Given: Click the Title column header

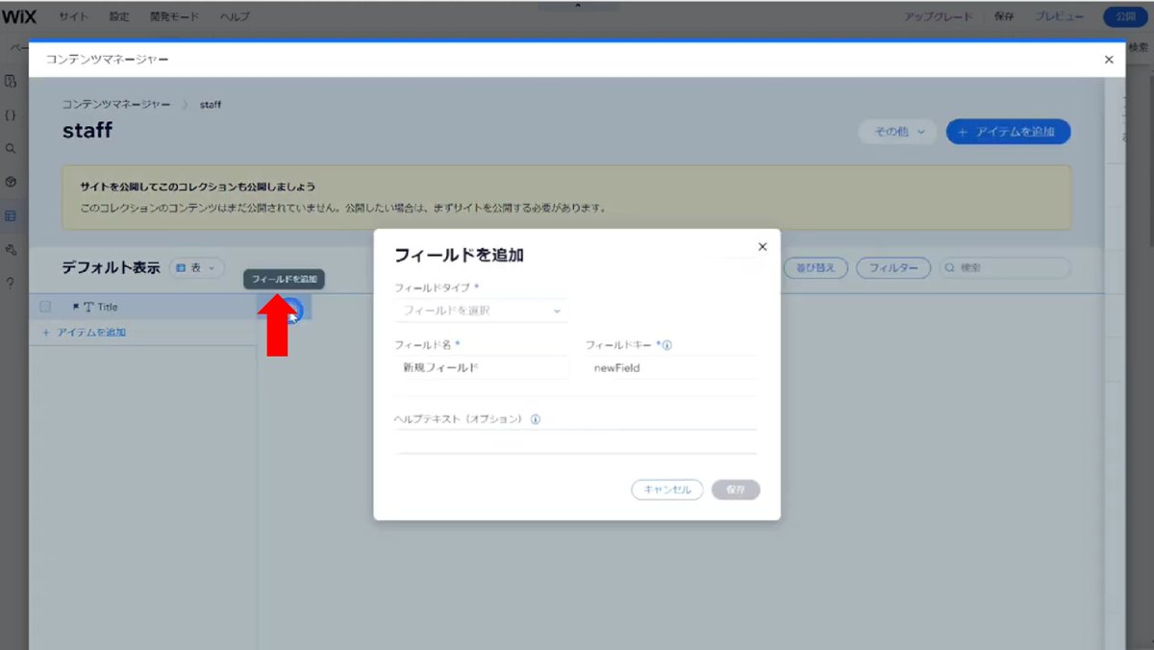Looking at the screenshot, I should [x=143, y=307].
